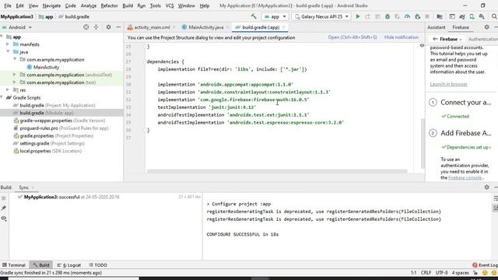This screenshot has width=498, height=280.
Task: Open SDK Manager icon in toolbar
Action: [482, 16]
